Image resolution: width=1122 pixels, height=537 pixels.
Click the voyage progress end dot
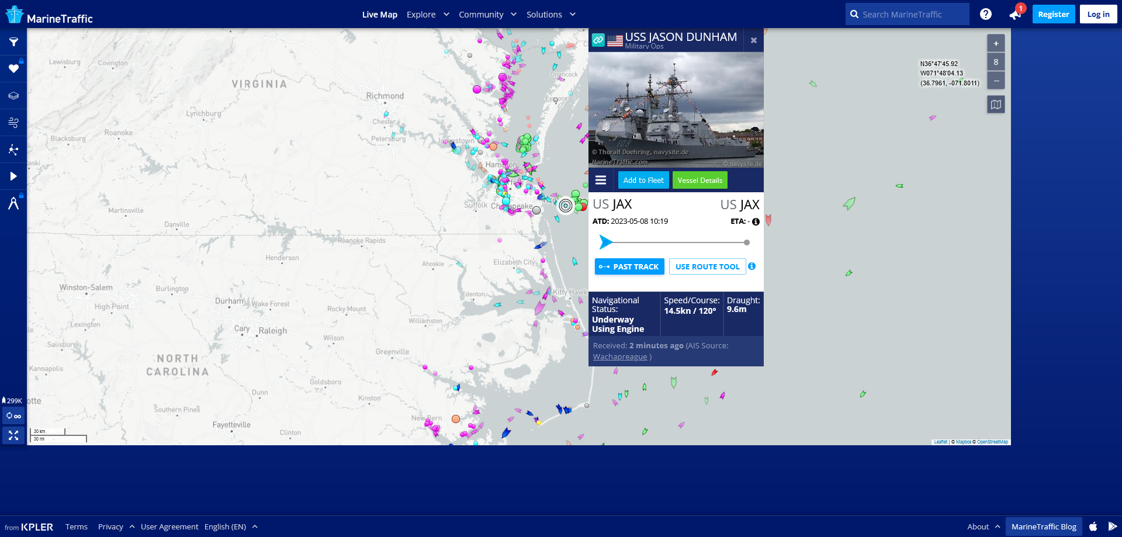pos(747,242)
